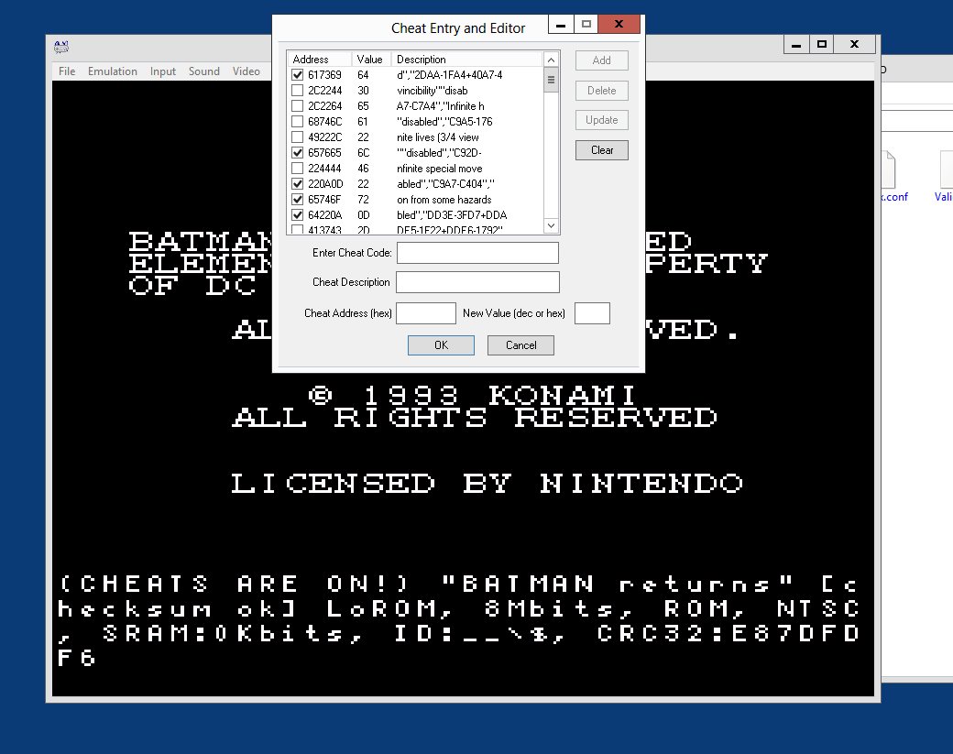
Task: Click the cheat list scroll-up arrow
Action: (x=551, y=60)
